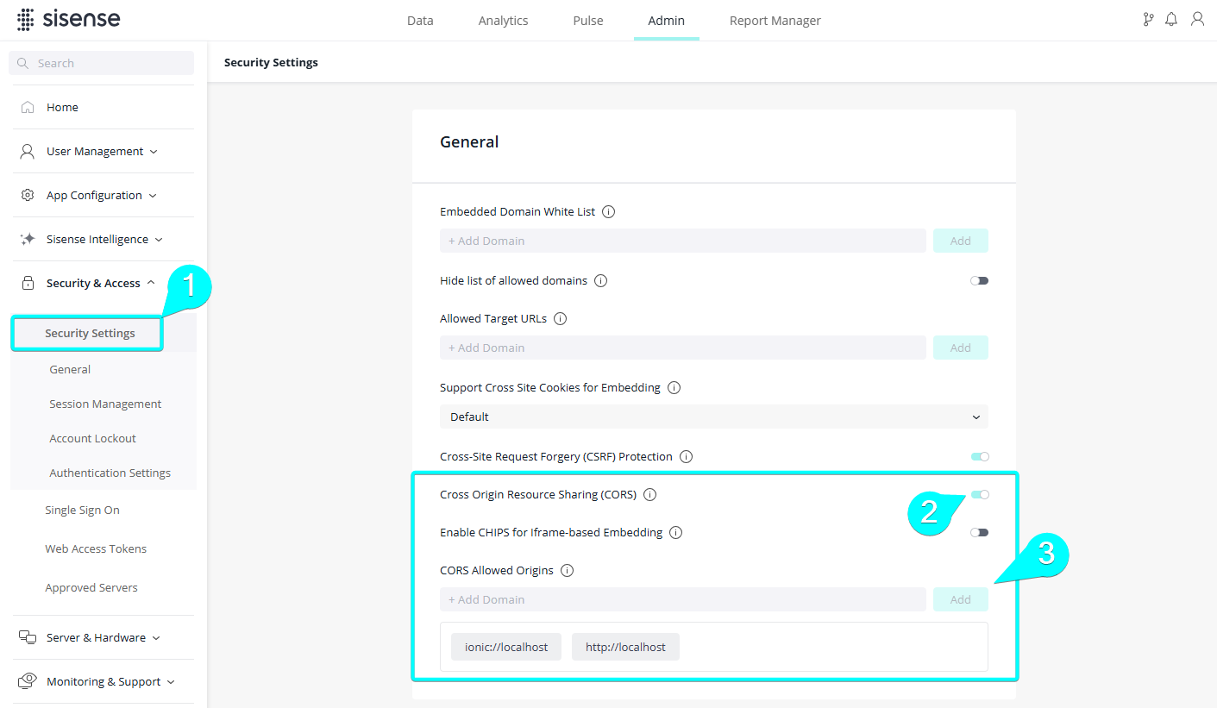Show info for CORS Allowed Origins
The image size is (1217, 708).
pyautogui.click(x=567, y=570)
